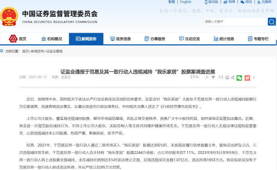This screenshot has height=170, width=277.
Task: Click the red logo icon beside 首页
Action: (x=13, y=38)
